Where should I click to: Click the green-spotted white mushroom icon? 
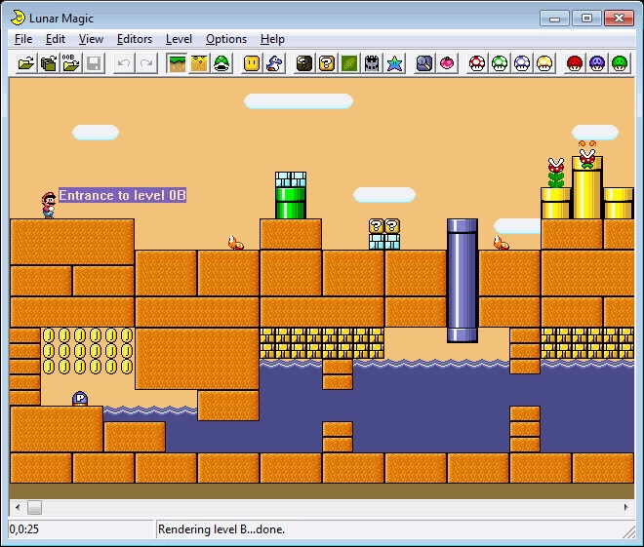500,63
